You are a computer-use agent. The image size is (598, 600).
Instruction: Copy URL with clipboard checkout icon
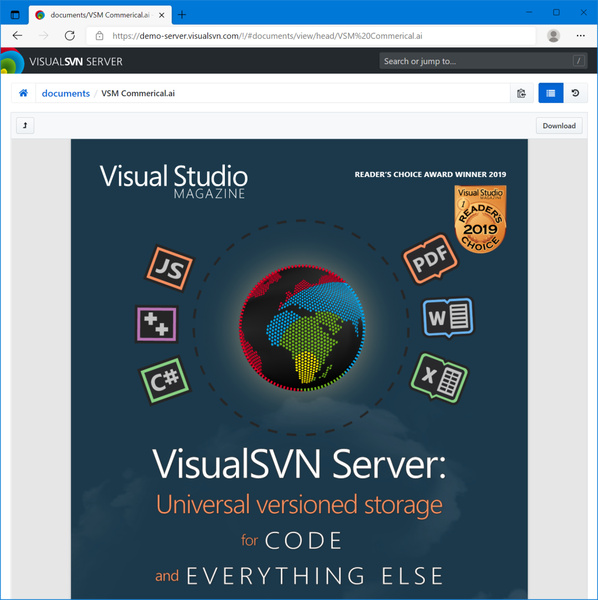click(522, 93)
